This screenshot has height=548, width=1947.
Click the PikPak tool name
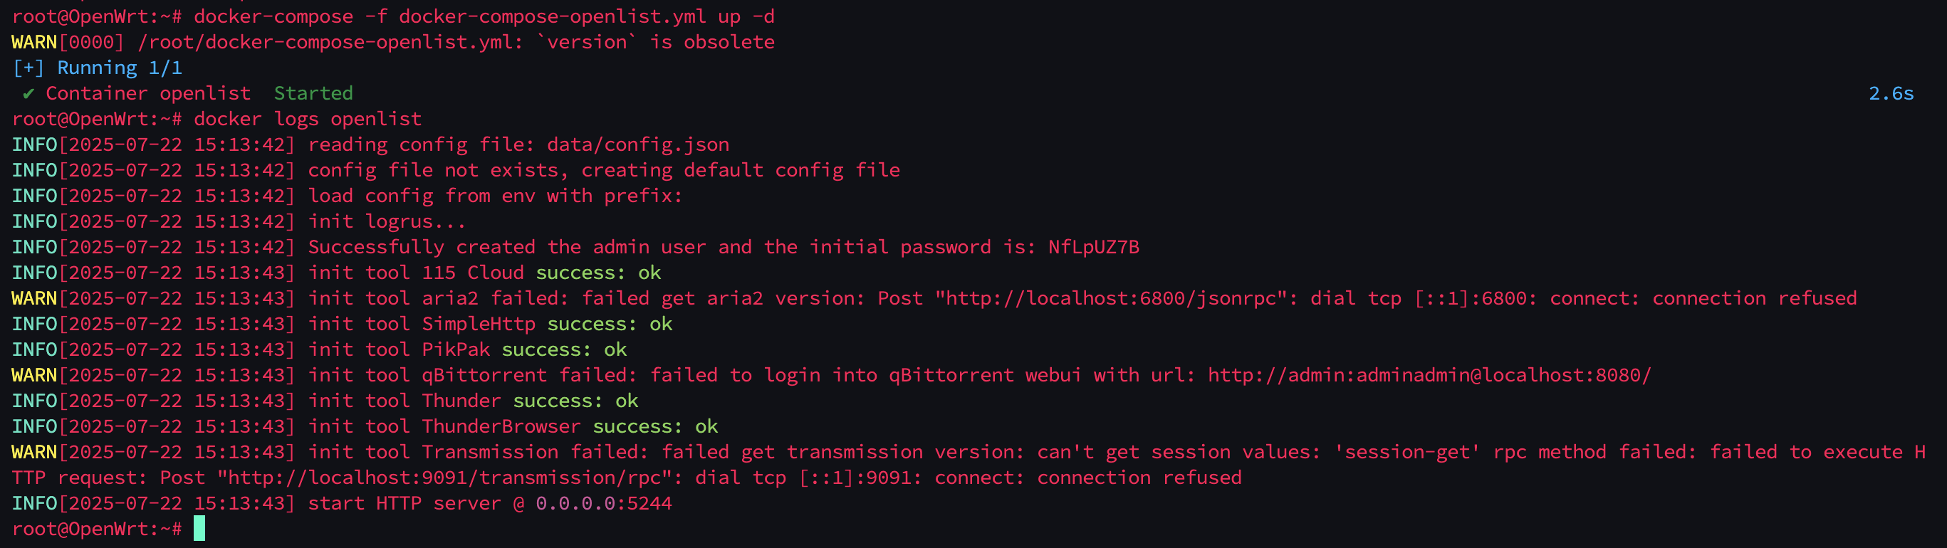coord(456,349)
